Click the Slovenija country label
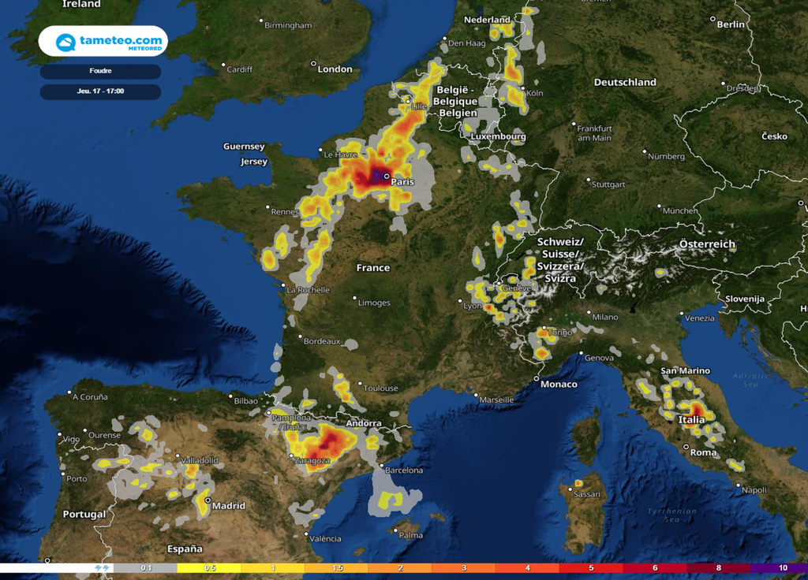Image resolution: width=808 pixels, height=580 pixels. [745, 299]
